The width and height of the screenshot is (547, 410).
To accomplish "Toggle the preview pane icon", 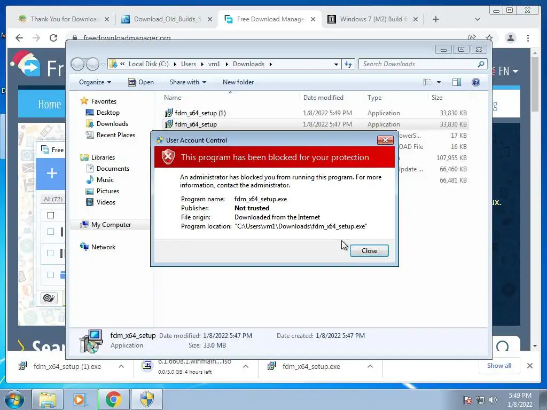I will 457,82.
